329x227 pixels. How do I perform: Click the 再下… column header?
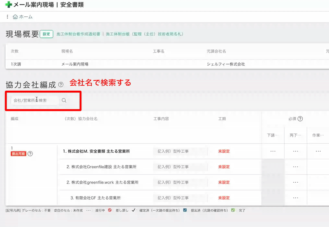click(295, 135)
